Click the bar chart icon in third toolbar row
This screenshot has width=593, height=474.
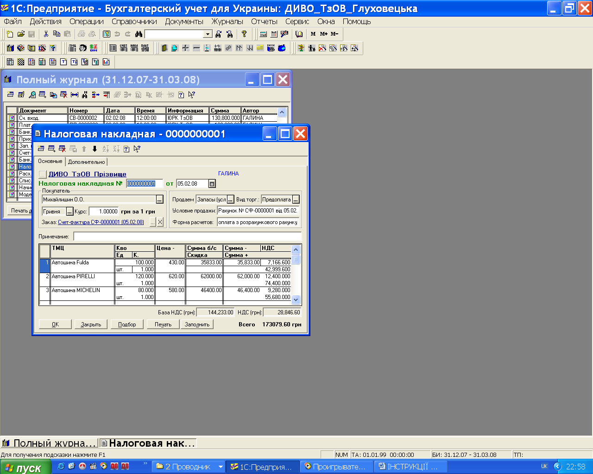106,62
